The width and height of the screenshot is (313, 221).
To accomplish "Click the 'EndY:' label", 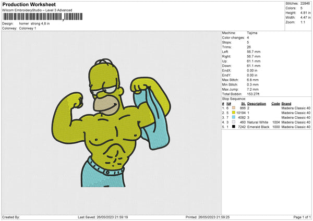I will (226, 75).
